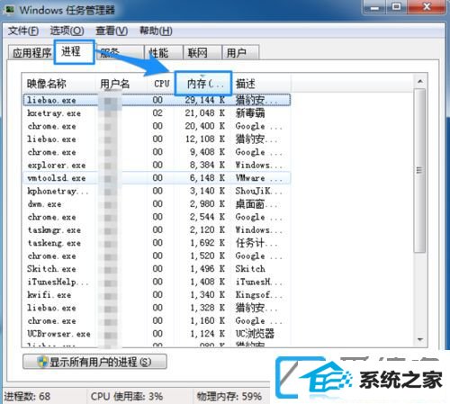Switch to the 性能 tab

(164, 53)
